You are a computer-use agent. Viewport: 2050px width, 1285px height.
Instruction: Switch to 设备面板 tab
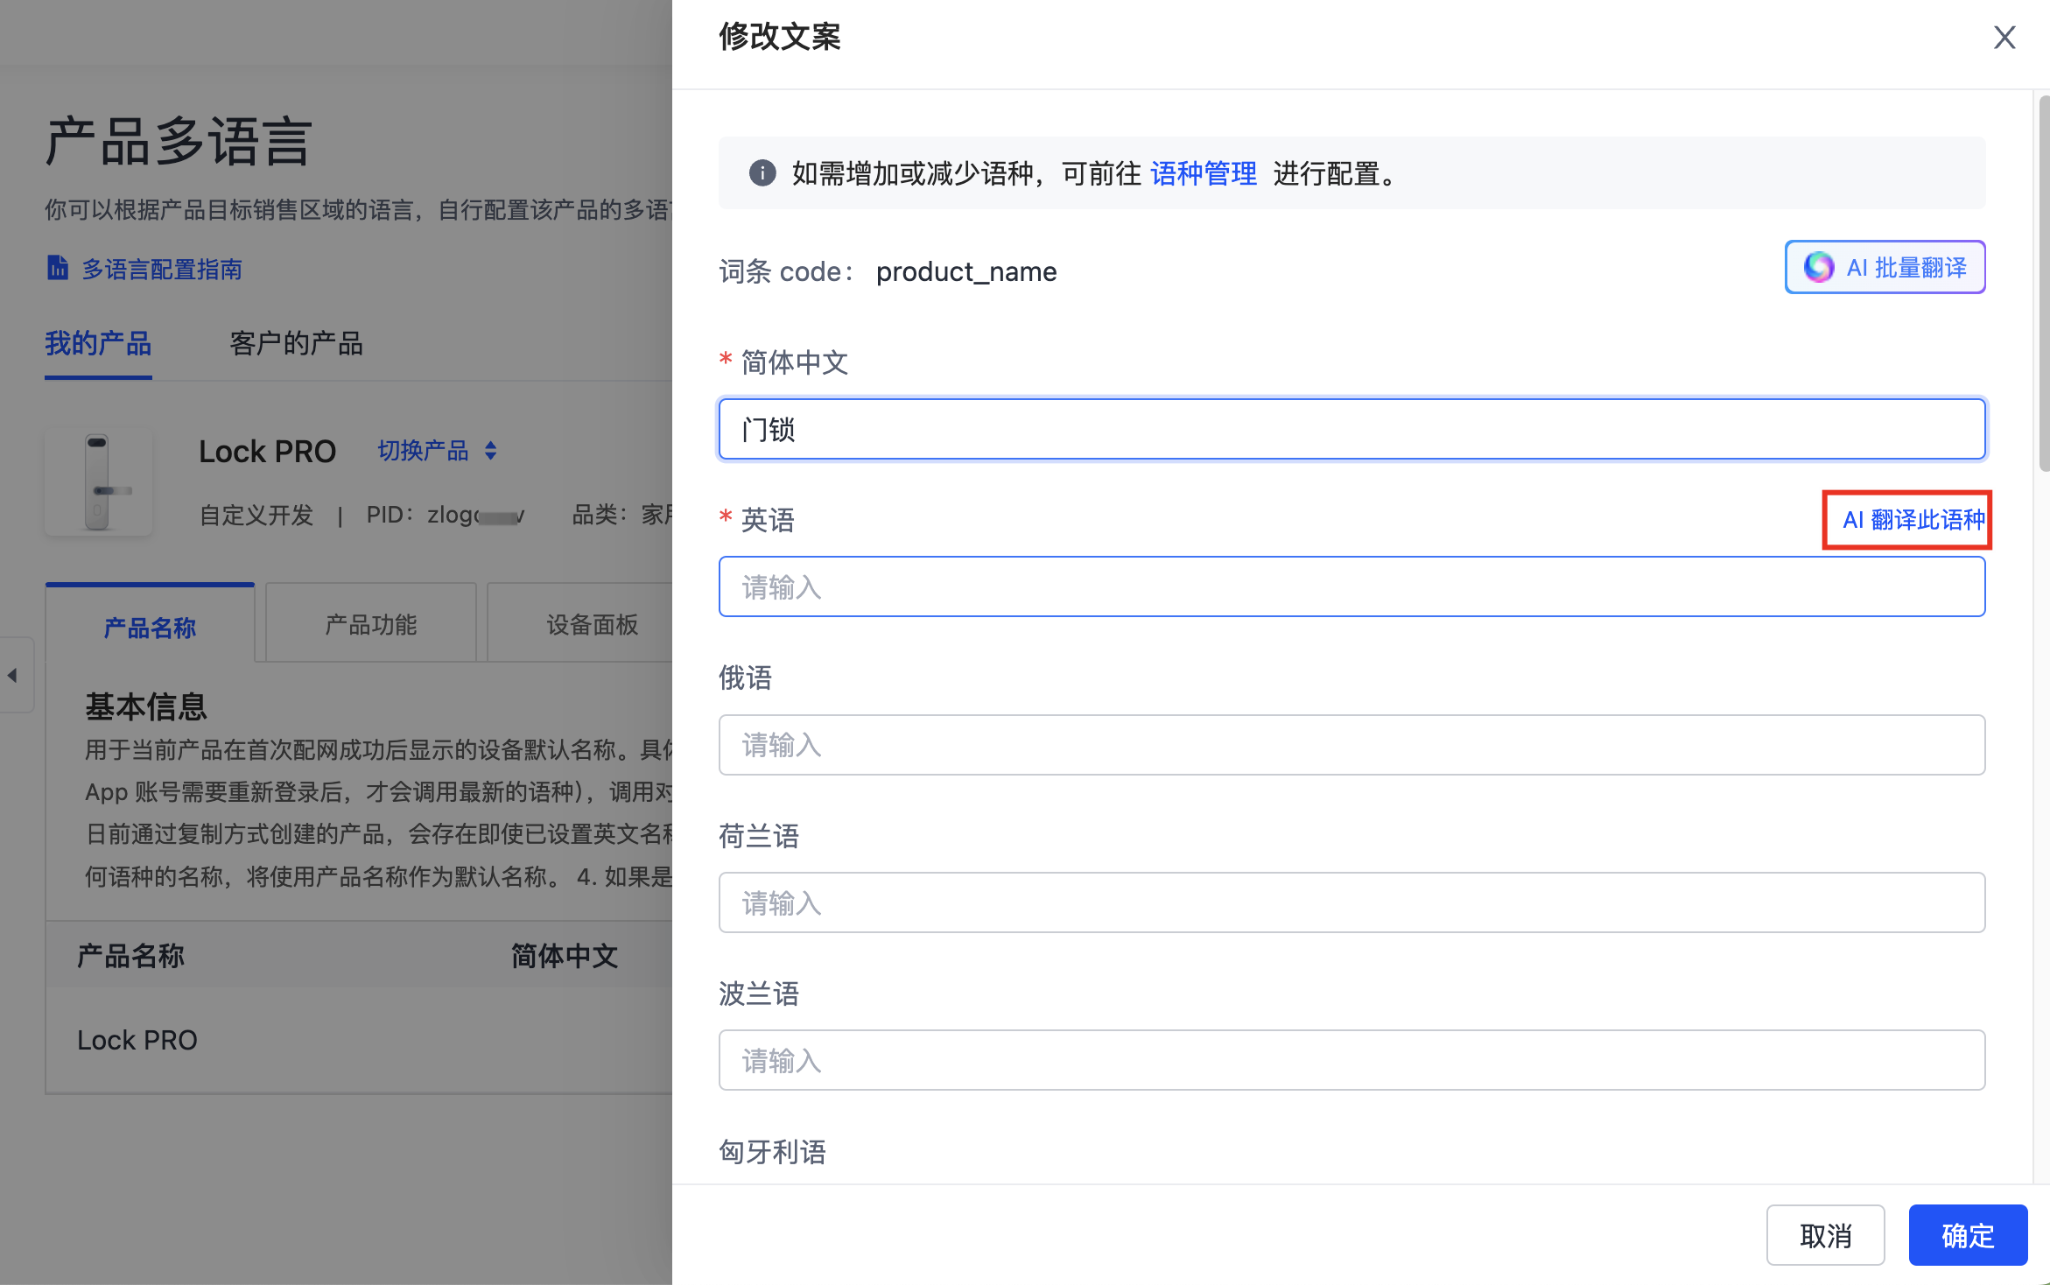point(591,625)
